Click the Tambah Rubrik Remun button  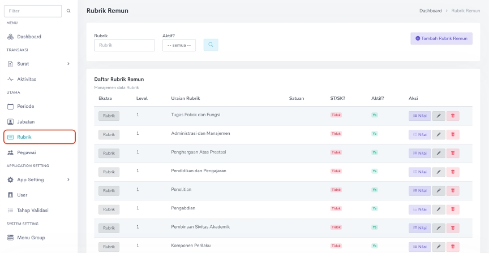point(441,38)
